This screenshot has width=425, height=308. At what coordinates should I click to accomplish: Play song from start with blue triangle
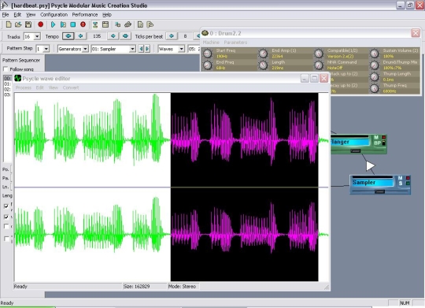[54, 24]
